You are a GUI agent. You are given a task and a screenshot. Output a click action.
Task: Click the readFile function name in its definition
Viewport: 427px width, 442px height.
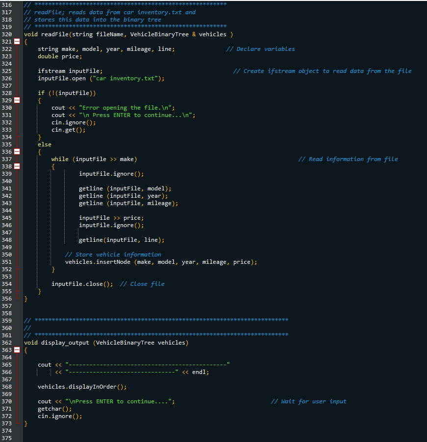55,34
